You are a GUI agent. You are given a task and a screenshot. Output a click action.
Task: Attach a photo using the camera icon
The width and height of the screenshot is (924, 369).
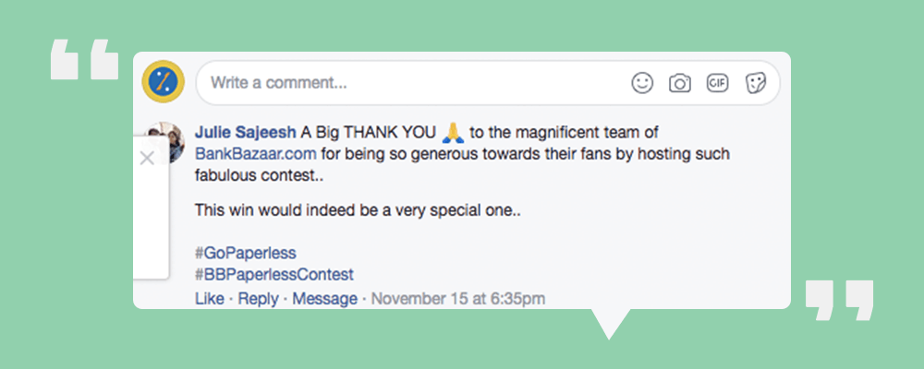(x=680, y=83)
